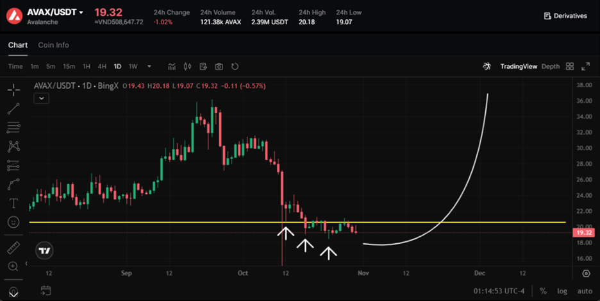Viewport: 600px width, 301px height.
Task: Open the go-to-date calendar icon
Action: [46, 291]
